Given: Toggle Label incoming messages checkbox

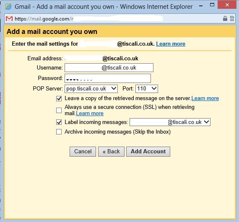Looking at the screenshot, I should pos(59,122).
